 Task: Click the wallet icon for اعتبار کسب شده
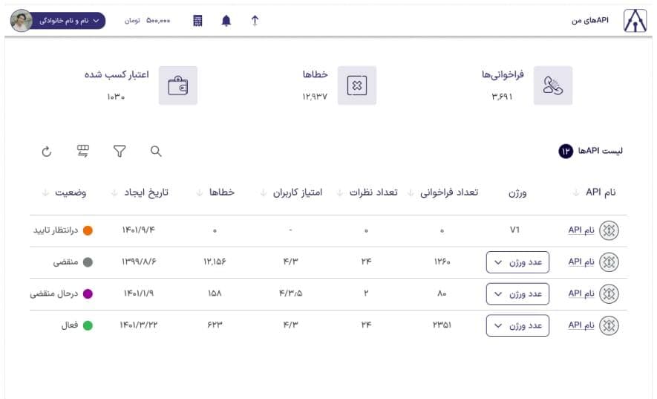[x=178, y=85]
